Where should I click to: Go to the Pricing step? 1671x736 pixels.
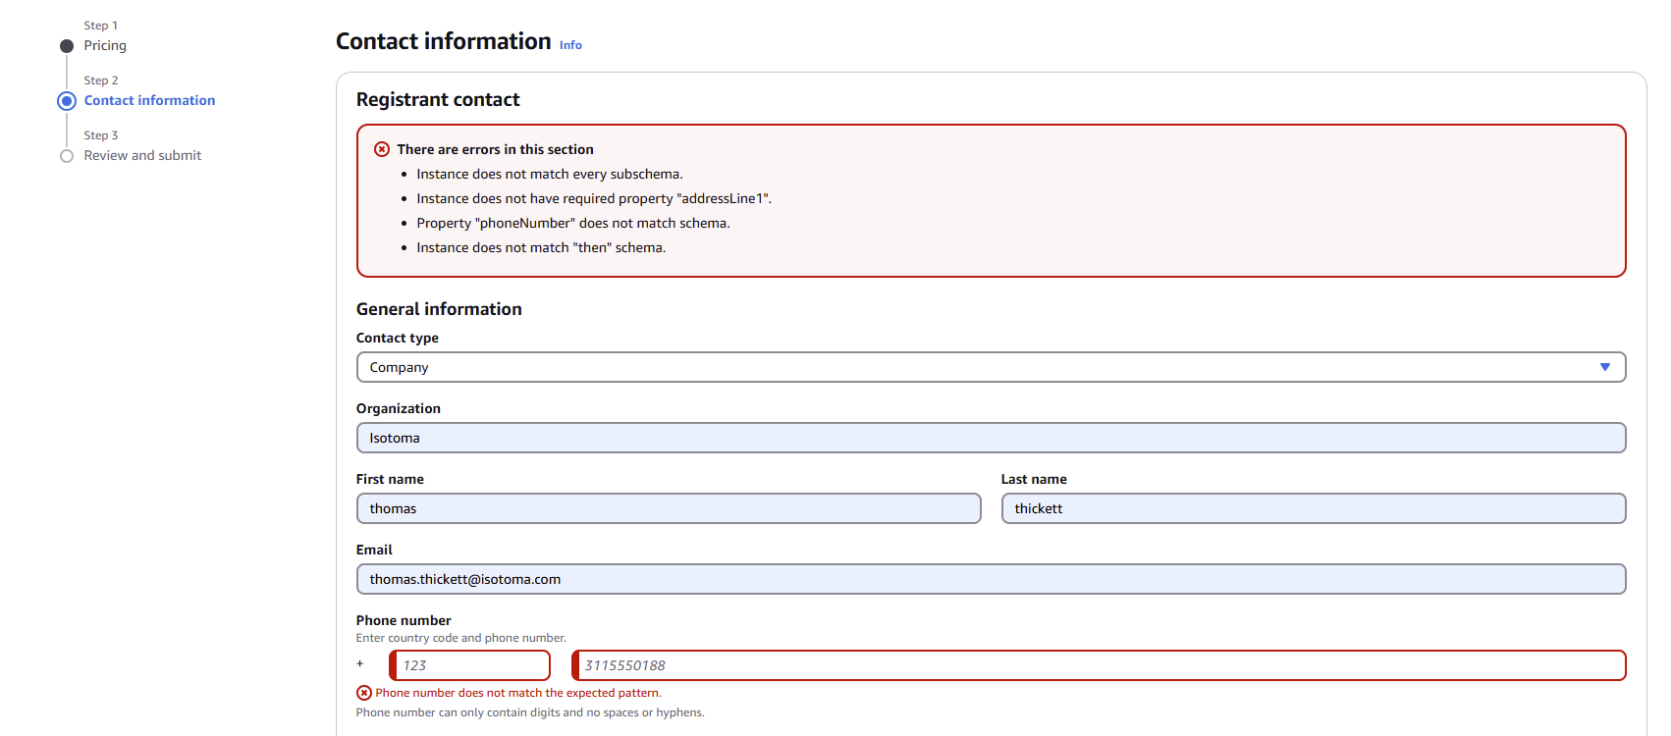click(105, 46)
